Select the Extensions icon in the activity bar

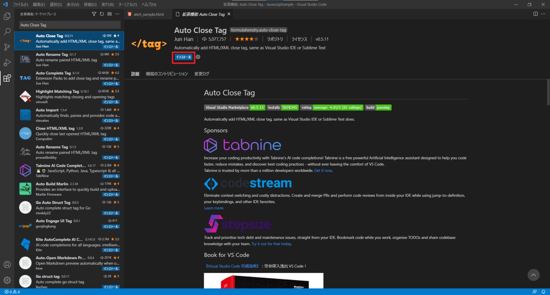click(7, 78)
